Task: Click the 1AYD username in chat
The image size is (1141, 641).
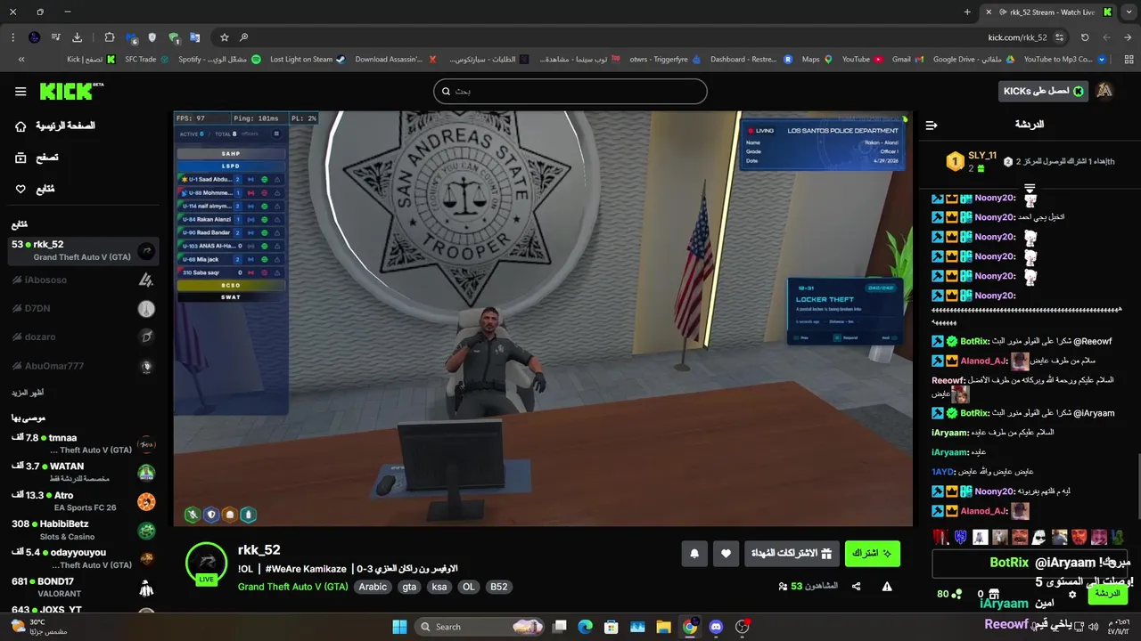Action: tap(943, 472)
